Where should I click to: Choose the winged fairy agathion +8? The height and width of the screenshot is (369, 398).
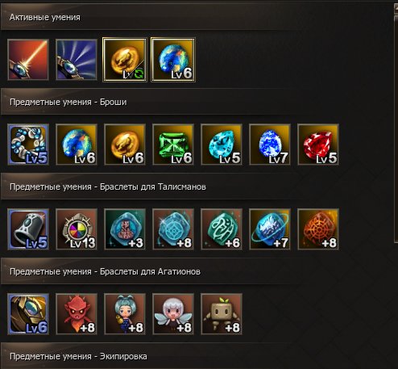pos(173,314)
